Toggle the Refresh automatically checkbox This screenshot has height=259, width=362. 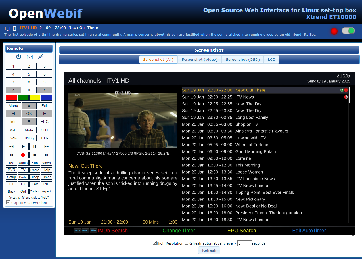pyautogui.click(x=186, y=243)
